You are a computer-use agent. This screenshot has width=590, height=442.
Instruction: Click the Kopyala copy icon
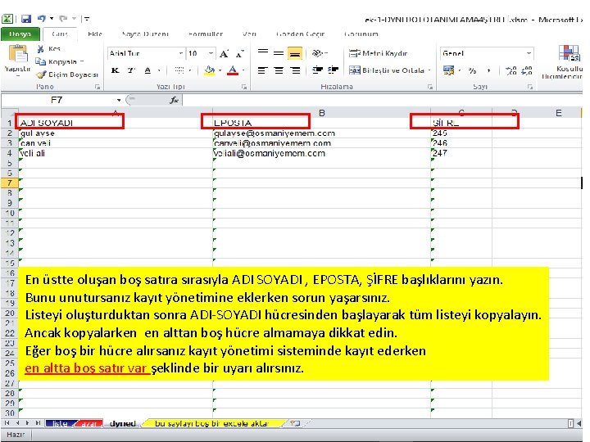click(40, 61)
